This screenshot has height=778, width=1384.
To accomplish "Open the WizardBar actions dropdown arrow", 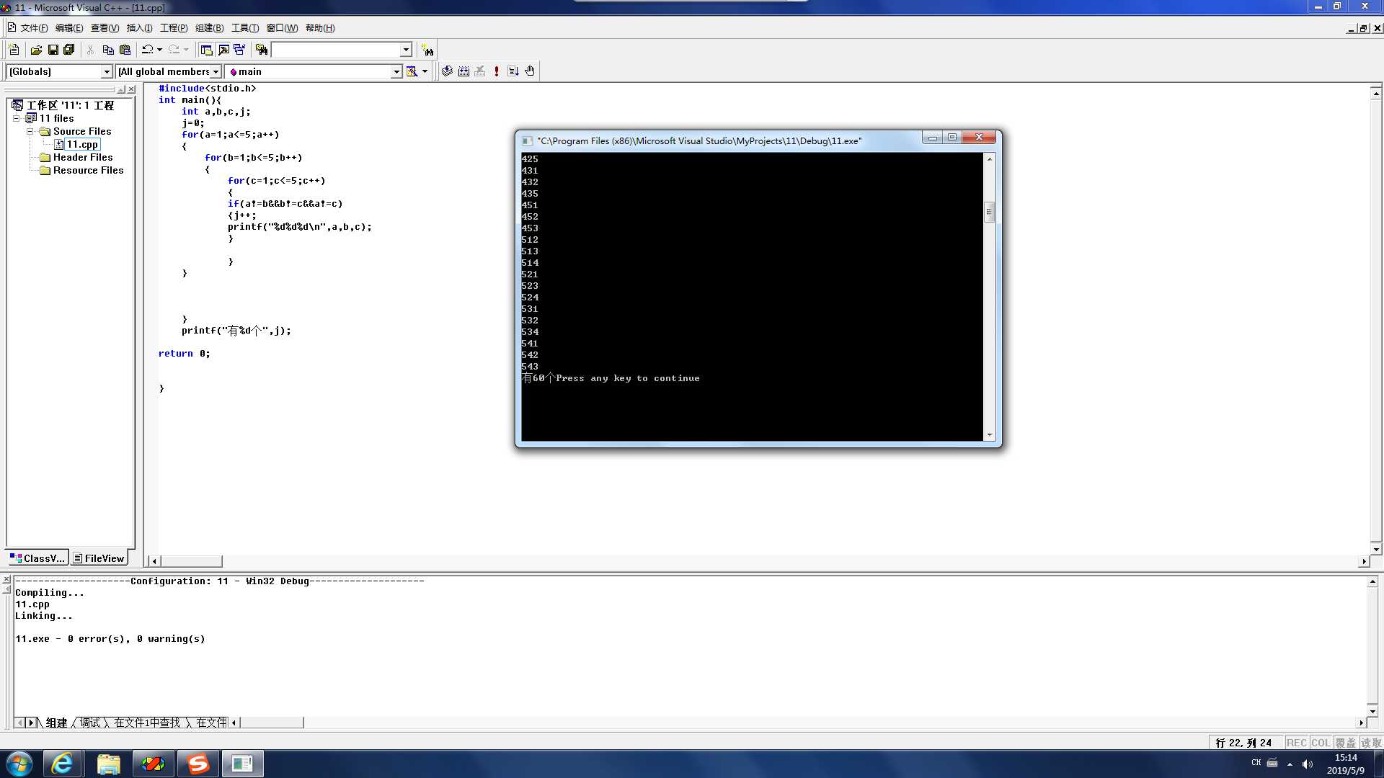I will pos(425,71).
